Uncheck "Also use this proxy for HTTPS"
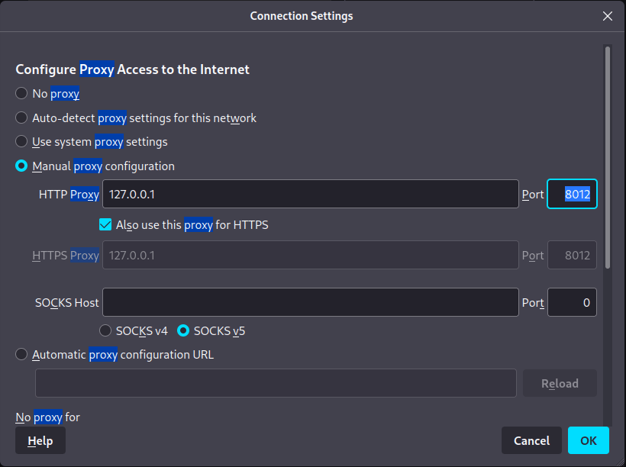The height and width of the screenshot is (467, 626). coord(105,224)
